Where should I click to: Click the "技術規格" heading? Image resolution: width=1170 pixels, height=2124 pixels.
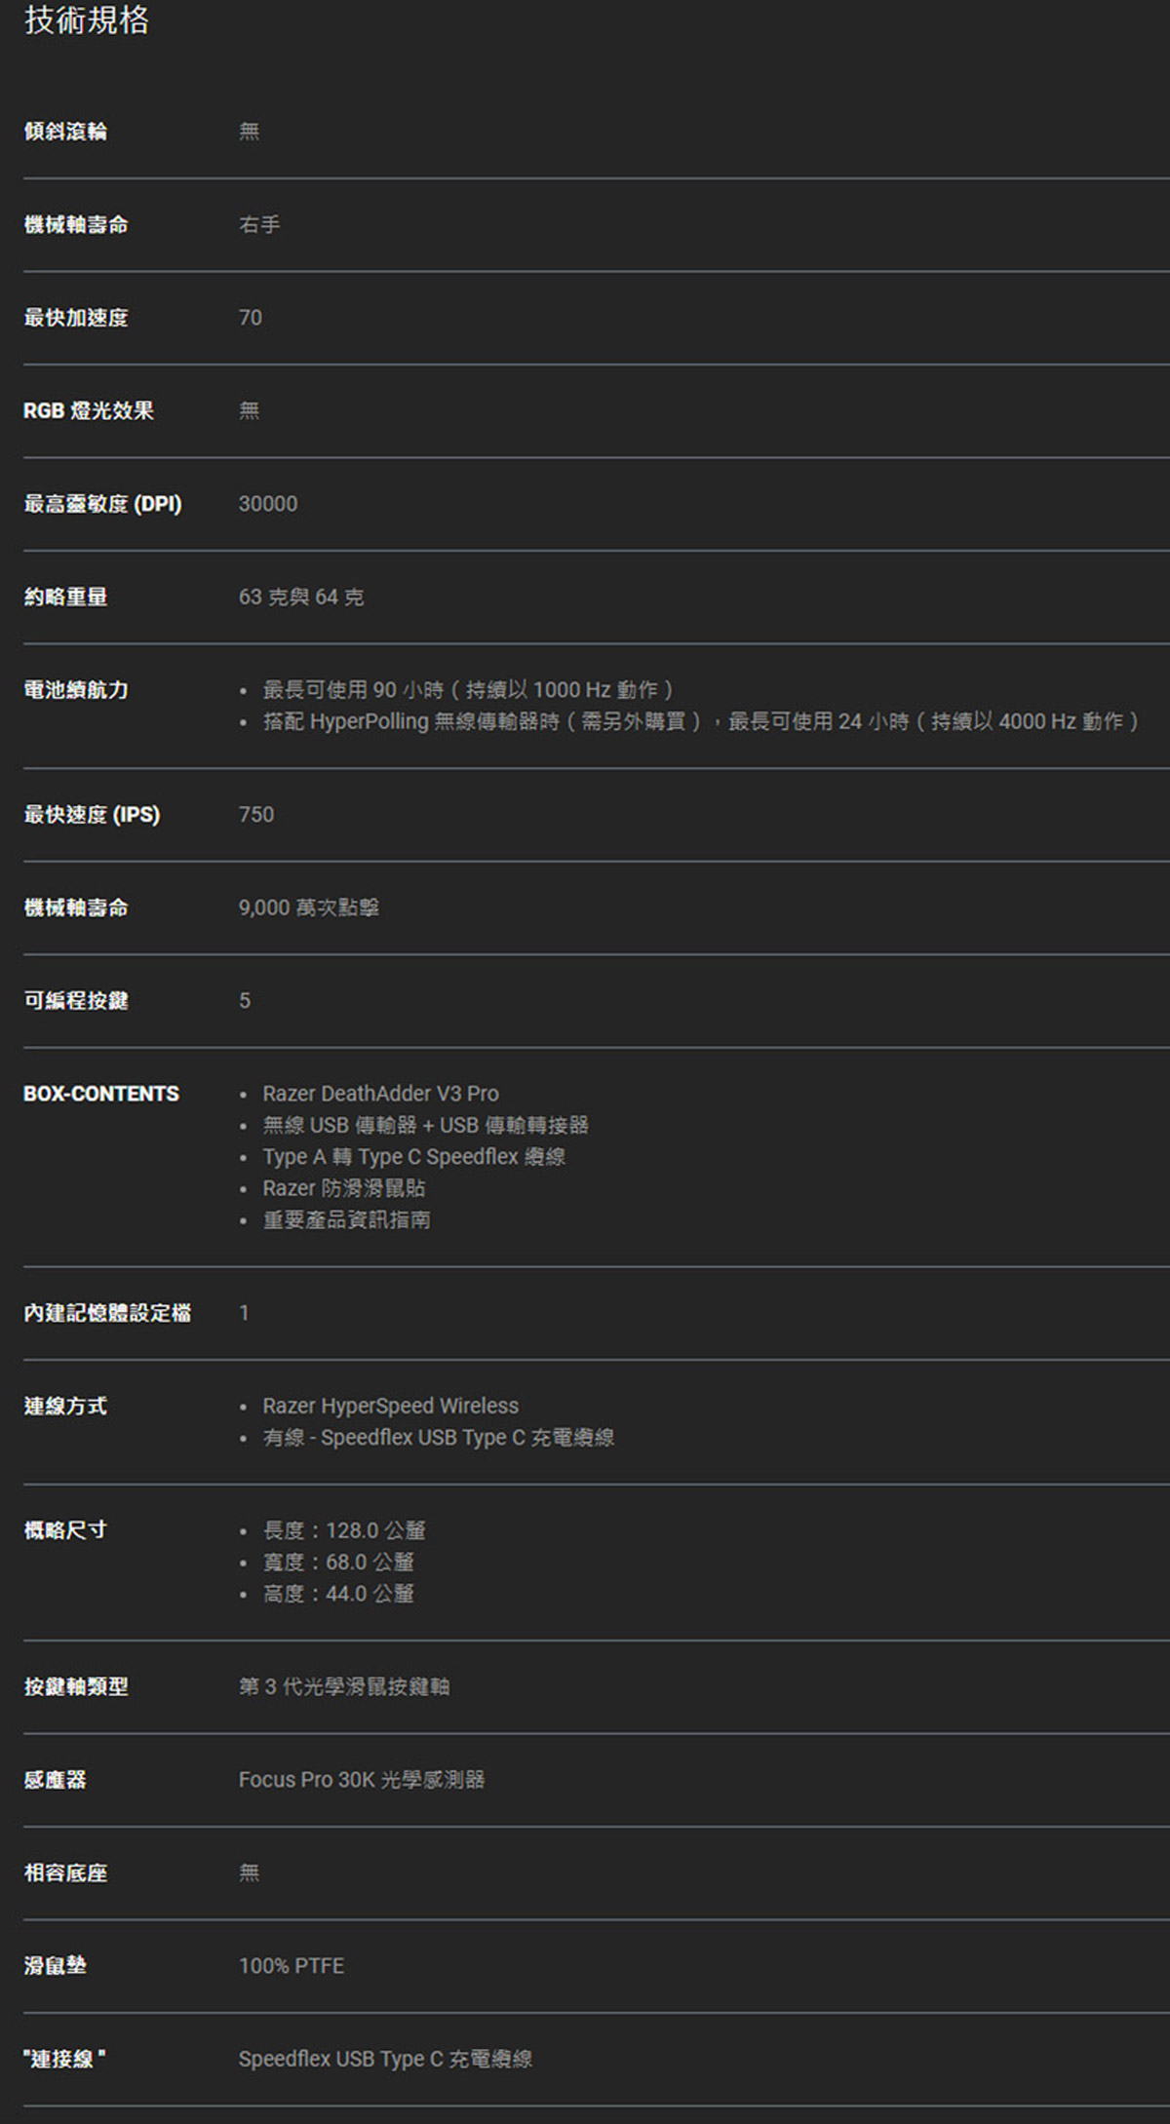click(x=87, y=20)
